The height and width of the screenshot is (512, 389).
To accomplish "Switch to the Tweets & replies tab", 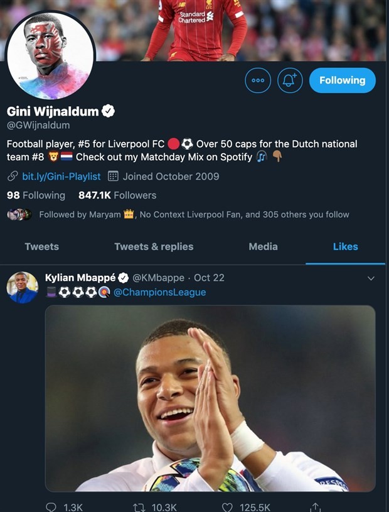I will [x=154, y=247].
